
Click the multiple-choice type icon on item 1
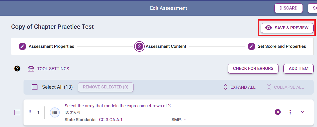[x=55, y=112]
